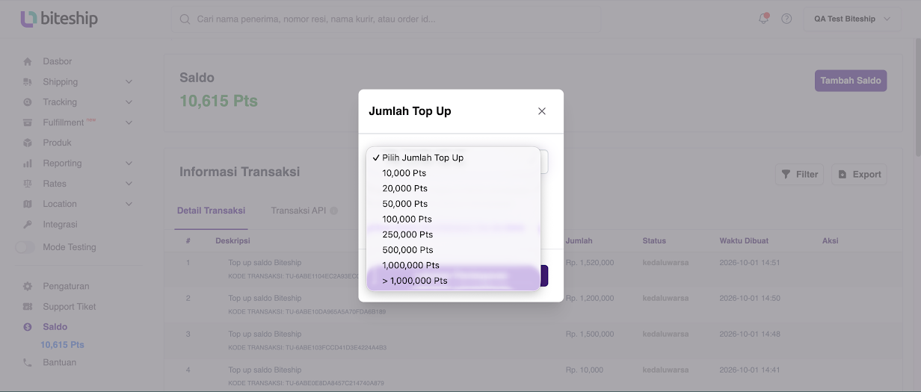Click the biteship logo
The image size is (921, 392).
59,19
